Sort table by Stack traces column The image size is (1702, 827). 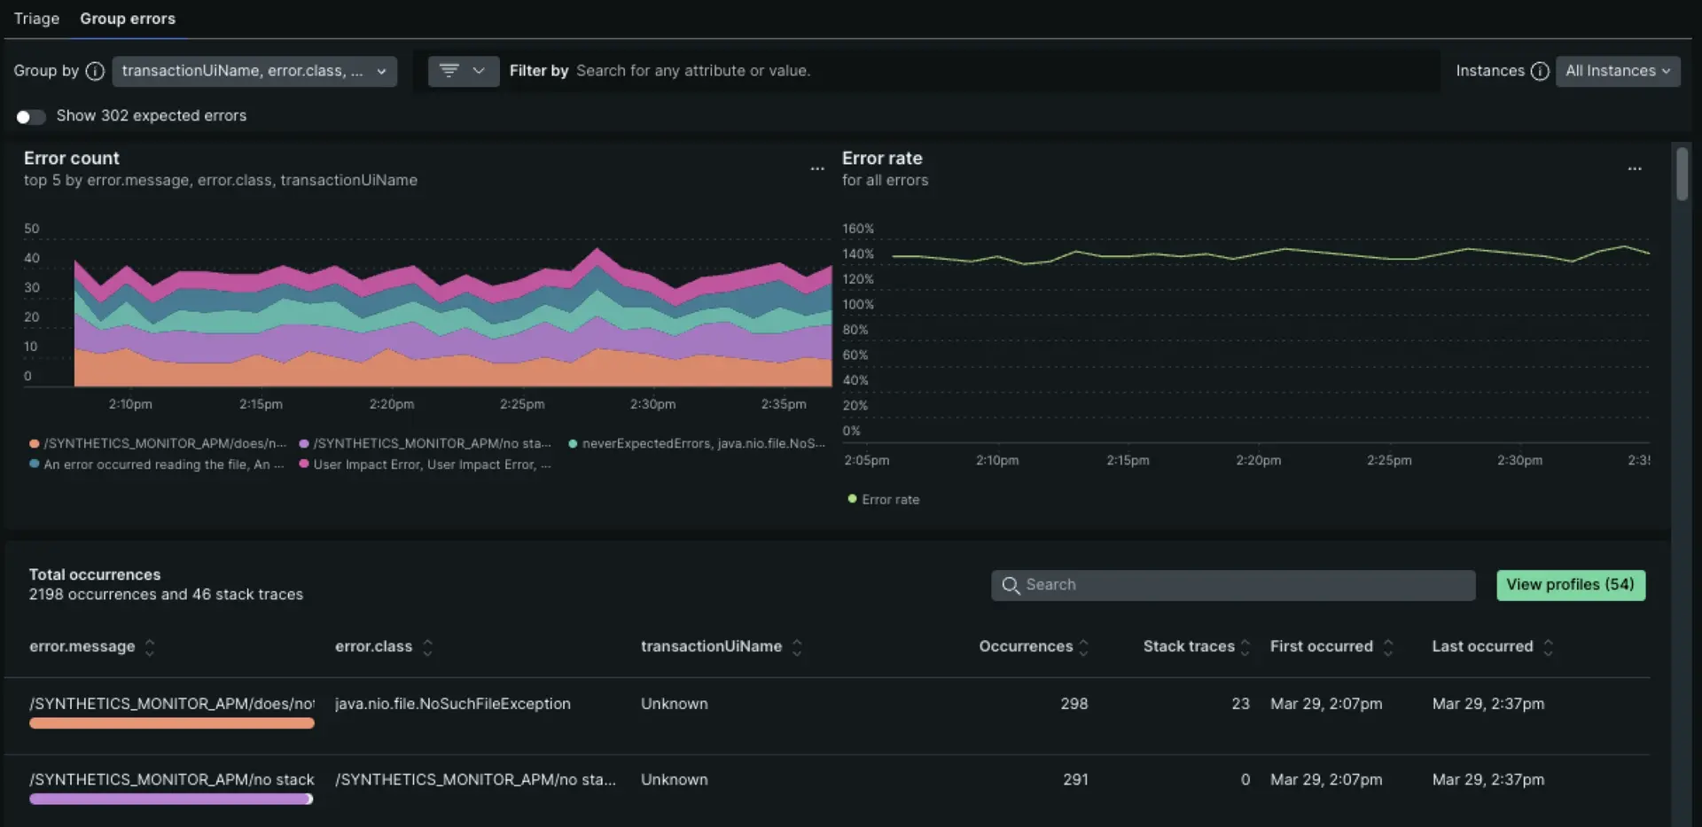1245,647
